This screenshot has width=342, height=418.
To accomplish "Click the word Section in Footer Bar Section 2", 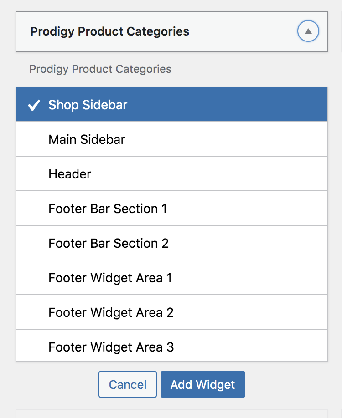I will [135, 244].
